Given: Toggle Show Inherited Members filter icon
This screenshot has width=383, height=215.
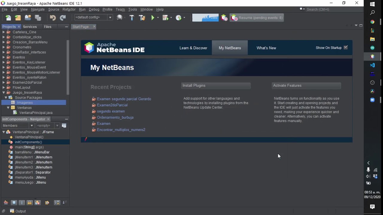Looking at the screenshot, I should [6, 202].
